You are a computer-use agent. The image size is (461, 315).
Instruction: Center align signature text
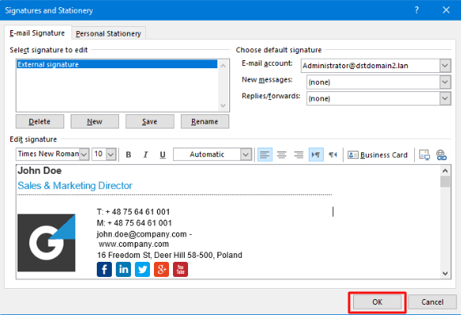282,155
